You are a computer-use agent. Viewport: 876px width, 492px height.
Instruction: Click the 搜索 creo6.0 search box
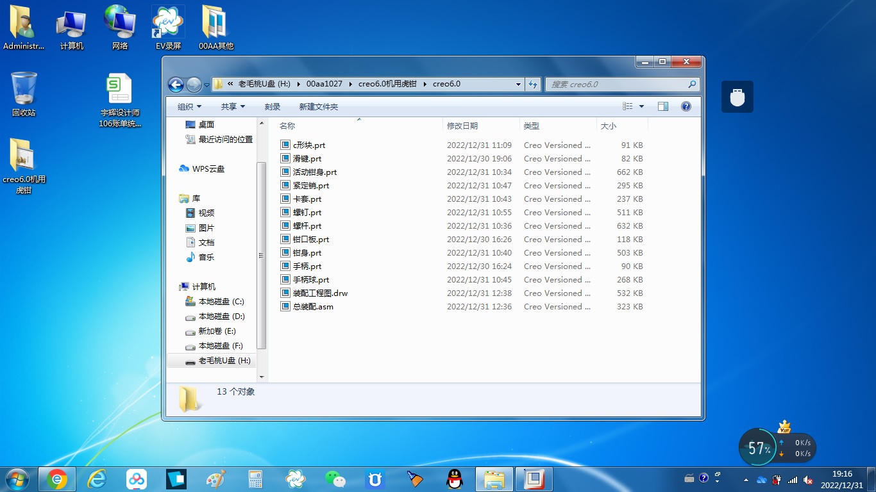point(622,84)
